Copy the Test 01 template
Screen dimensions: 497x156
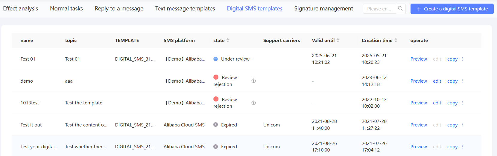point(452,59)
